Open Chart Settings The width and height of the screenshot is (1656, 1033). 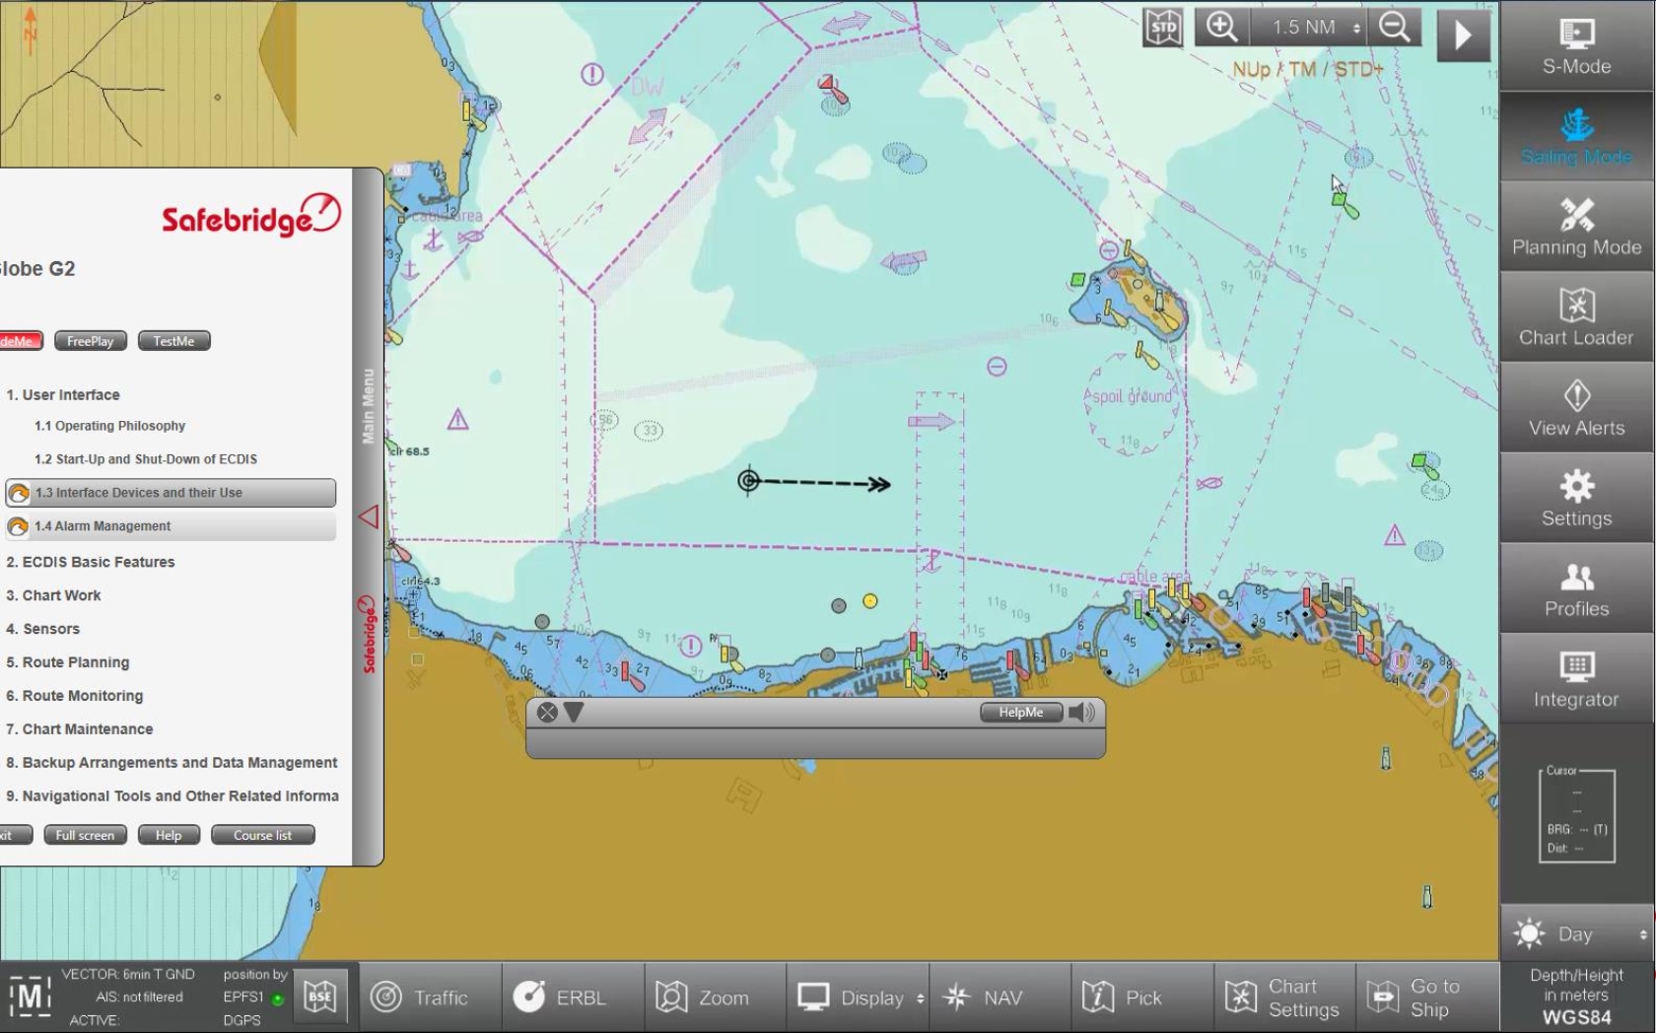click(1280, 997)
